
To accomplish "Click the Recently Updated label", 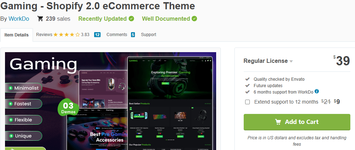I will pos(102,19).
